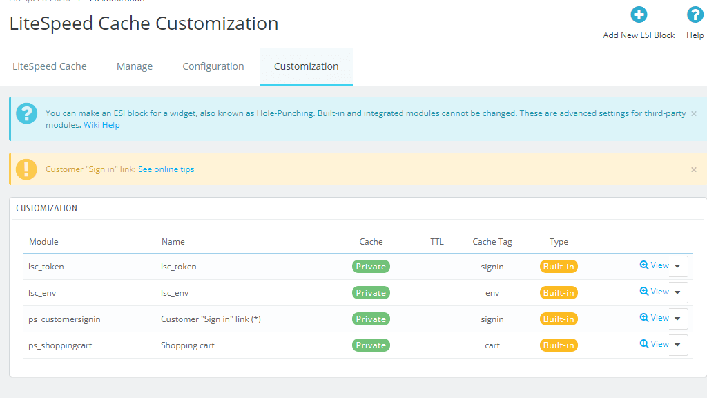Click the Private badge in ps_shoppingcart row

371,345
